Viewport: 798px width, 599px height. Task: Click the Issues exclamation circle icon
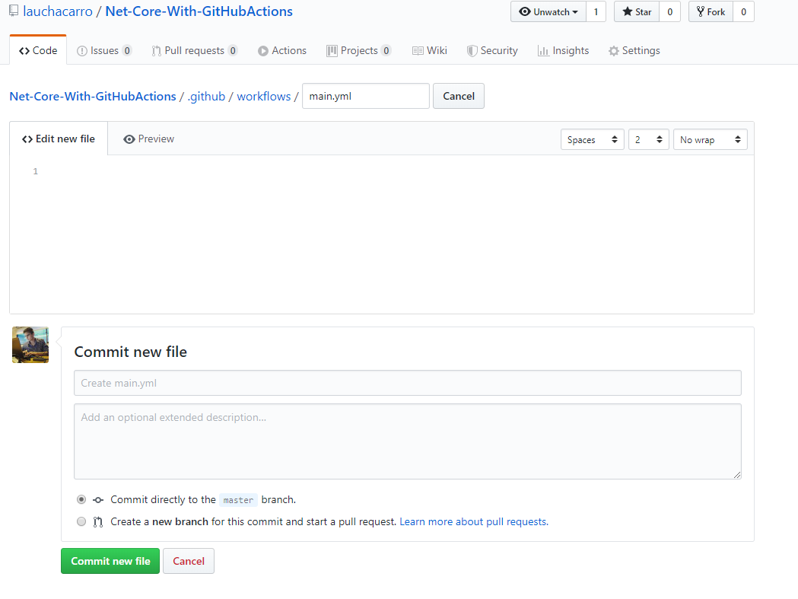81,51
